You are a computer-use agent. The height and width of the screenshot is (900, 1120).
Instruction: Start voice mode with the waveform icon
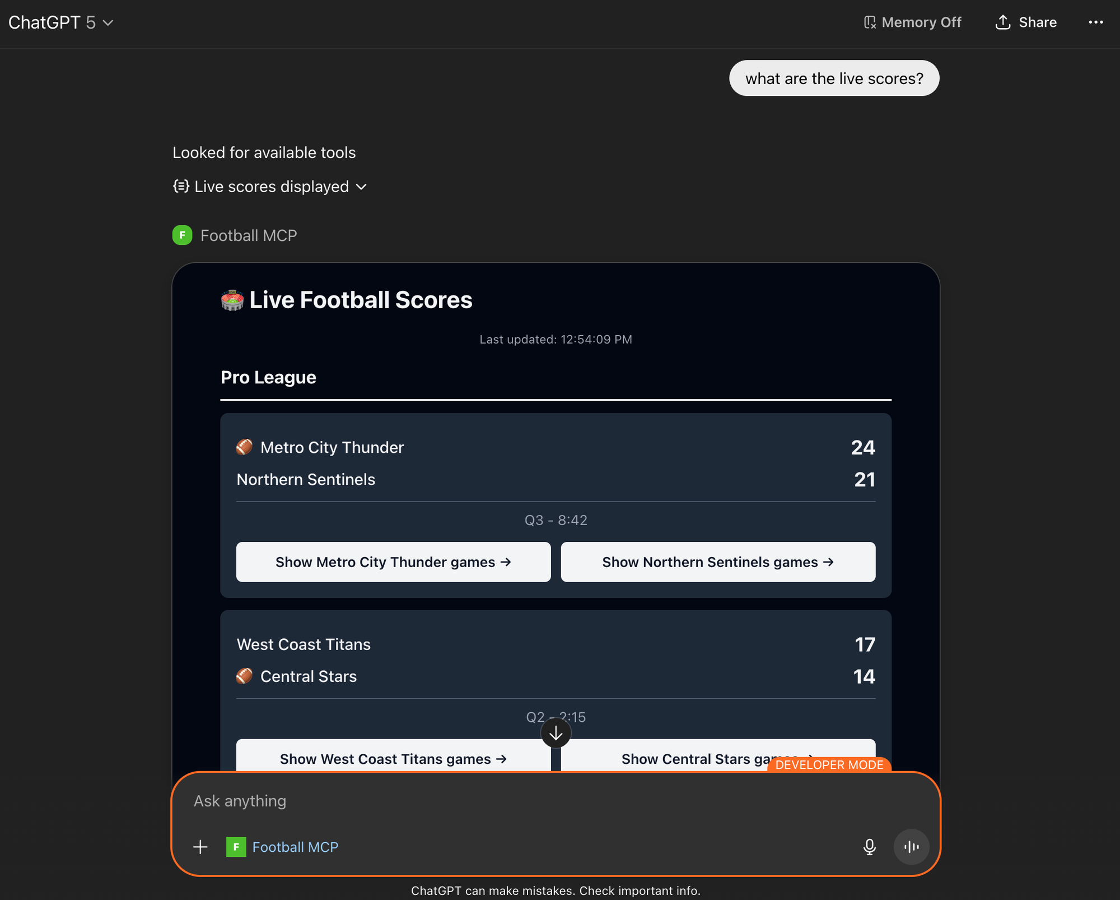coord(911,847)
